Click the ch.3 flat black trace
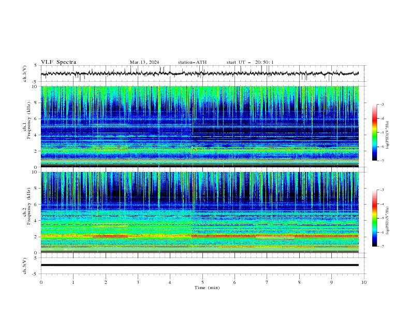The image size is (410, 317). (200, 265)
